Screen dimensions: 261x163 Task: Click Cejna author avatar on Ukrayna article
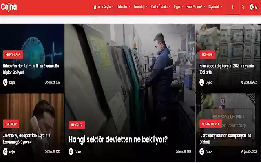tap(202, 152)
